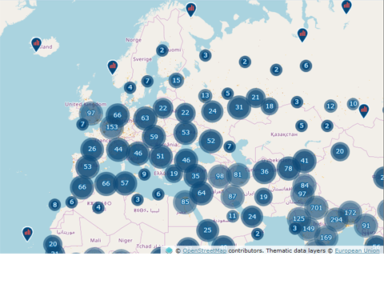Select the 31 cluster marker

point(239,107)
